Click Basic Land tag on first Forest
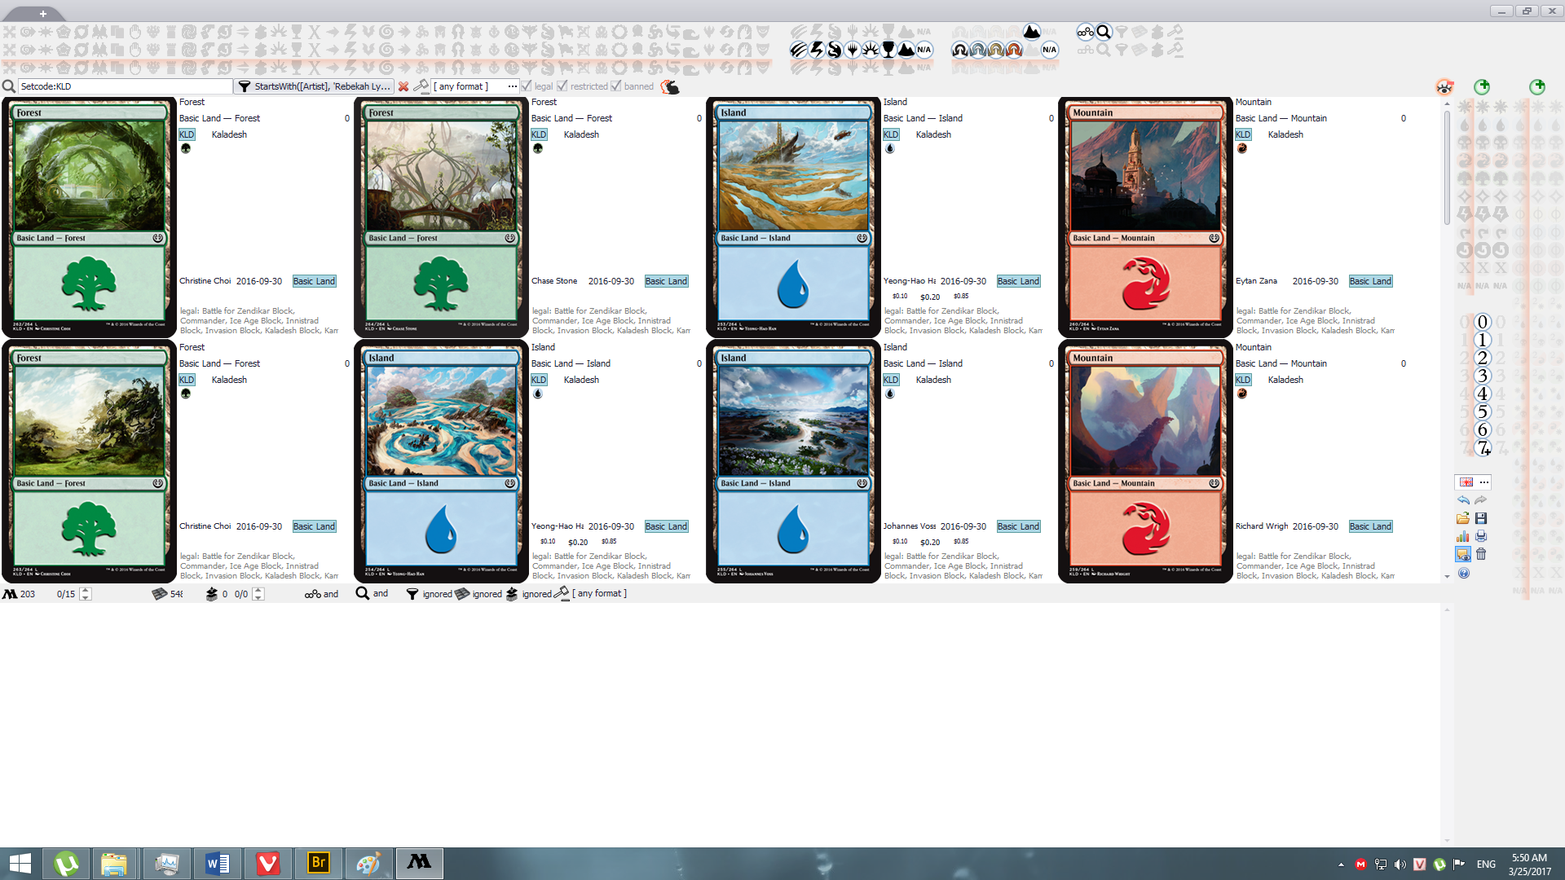This screenshot has height=880, width=1565. [314, 281]
